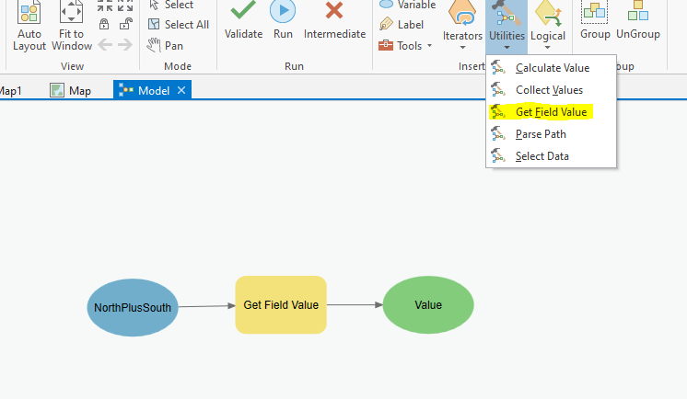Collapse the Utilities dropdown button

pyautogui.click(x=507, y=27)
